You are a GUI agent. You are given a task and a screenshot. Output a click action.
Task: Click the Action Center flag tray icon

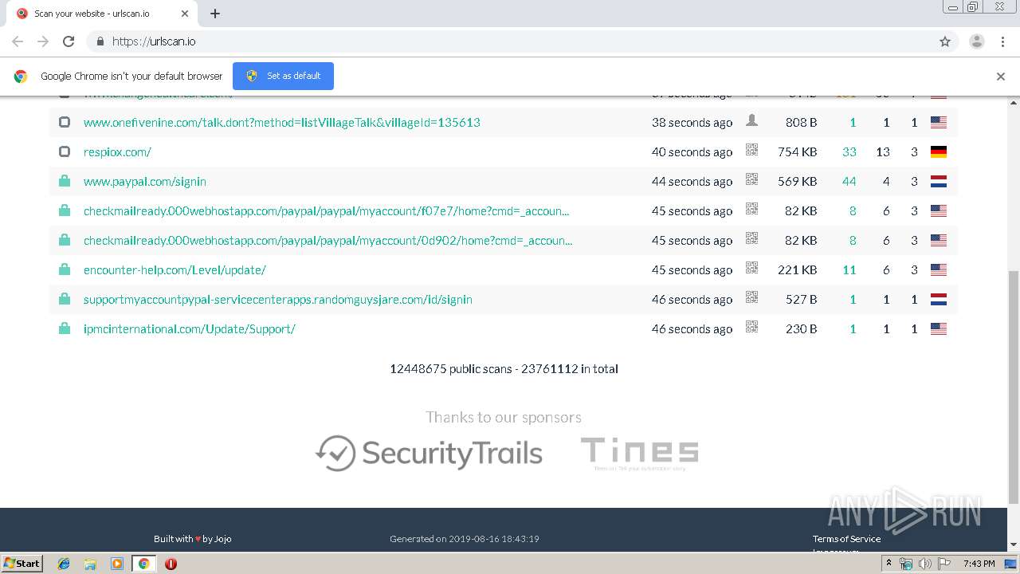coord(944,564)
